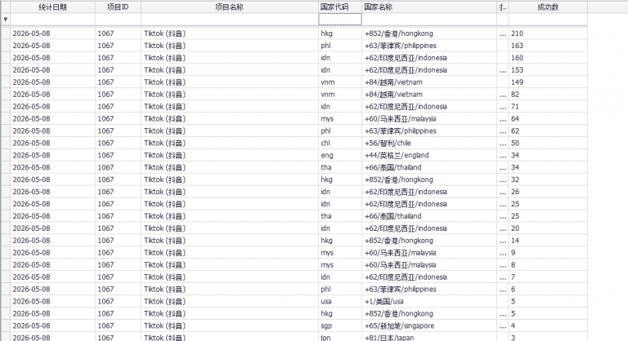Screen dimensions: 628x341
Task: Select Tiktok (抖音) in the count 153 row
Action: [230, 70]
